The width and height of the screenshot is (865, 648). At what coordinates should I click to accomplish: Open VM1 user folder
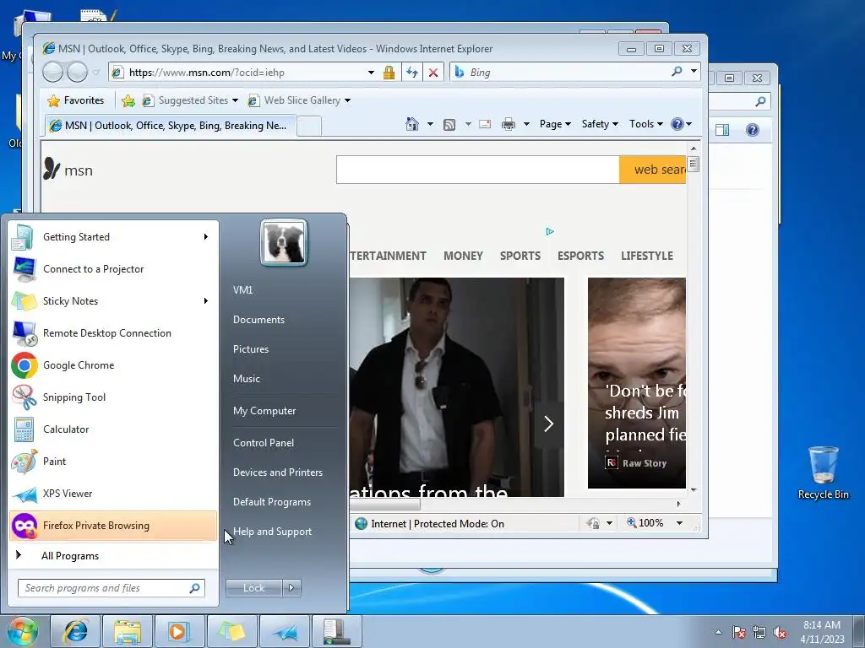tap(242, 290)
